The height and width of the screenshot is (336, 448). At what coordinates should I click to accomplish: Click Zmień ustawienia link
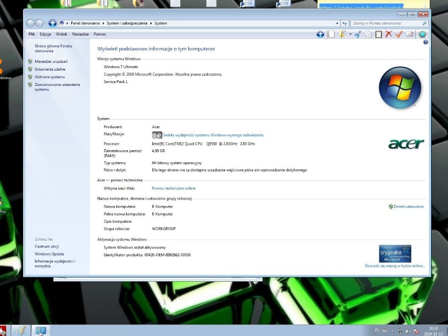pyautogui.click(x=408, y=206)
